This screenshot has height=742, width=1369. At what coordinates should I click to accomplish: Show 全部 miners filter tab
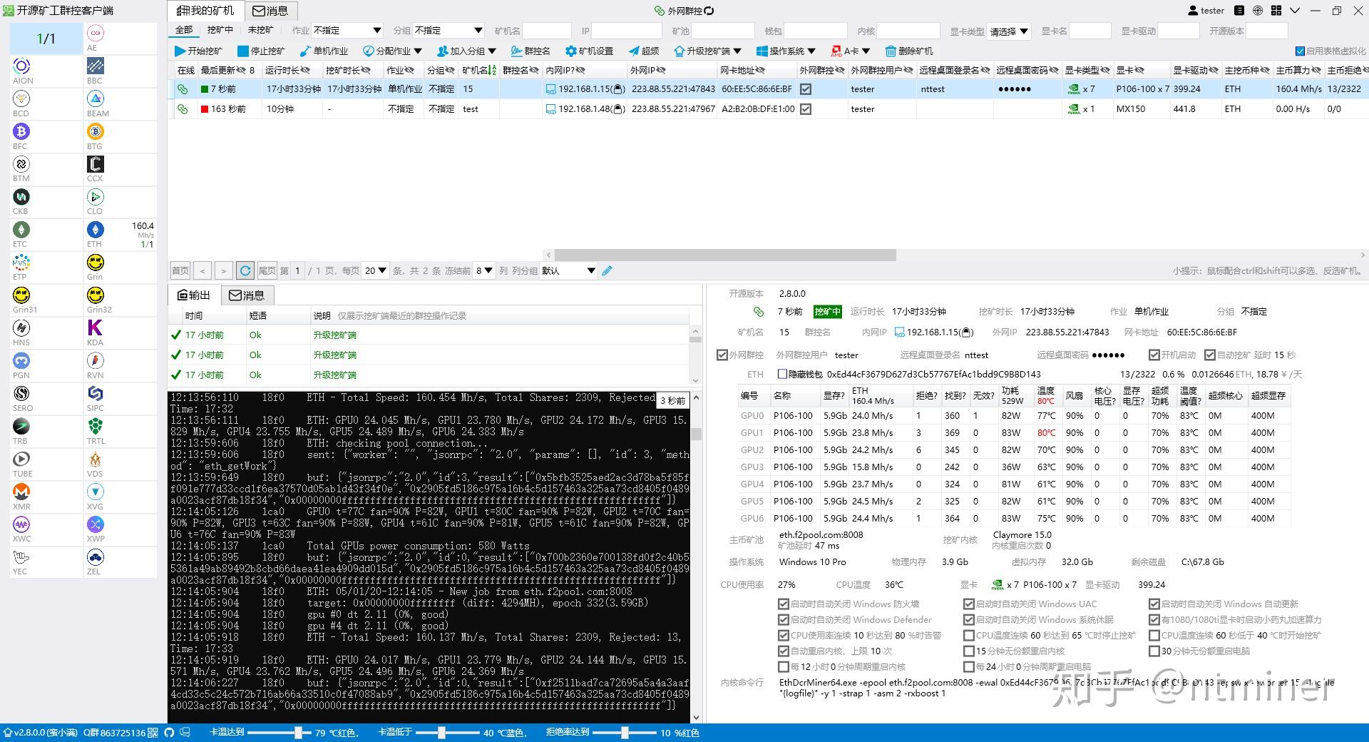(184, 30)
